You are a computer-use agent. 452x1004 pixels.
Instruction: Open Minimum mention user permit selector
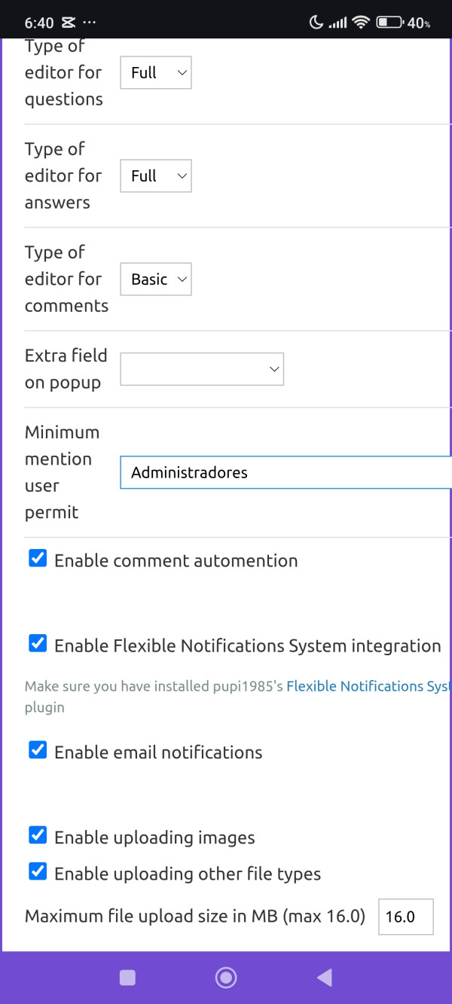tap(286, 473)
